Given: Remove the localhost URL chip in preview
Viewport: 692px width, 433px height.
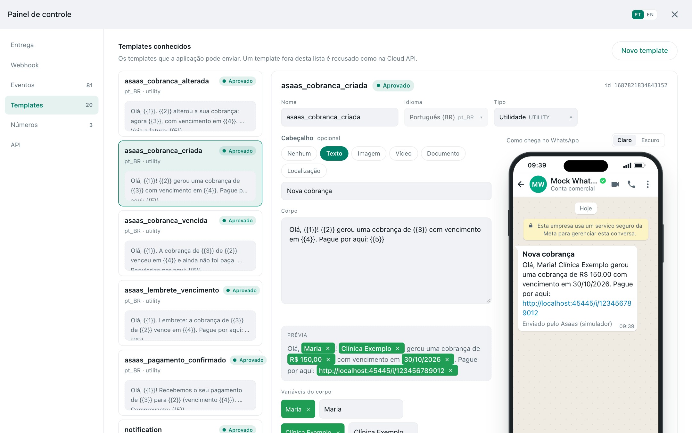Looking at the screenshot, I should pyautogui.click(x=451, y=370).
